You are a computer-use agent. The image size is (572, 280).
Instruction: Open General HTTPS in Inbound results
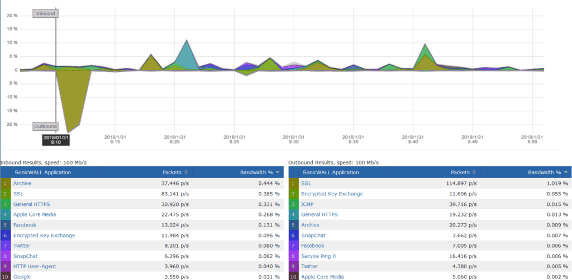tap(32, 204)
